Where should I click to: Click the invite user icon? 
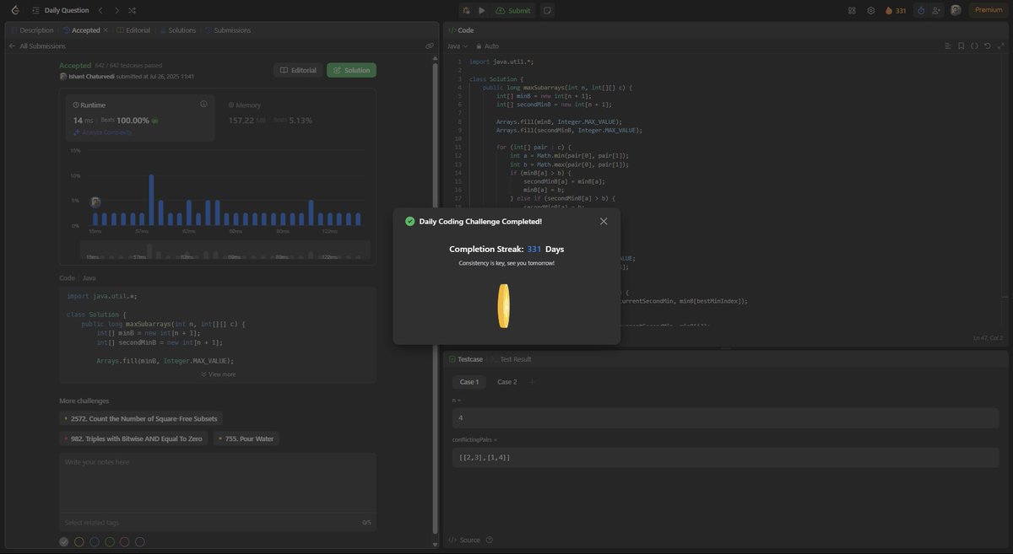tap(937, 10)
